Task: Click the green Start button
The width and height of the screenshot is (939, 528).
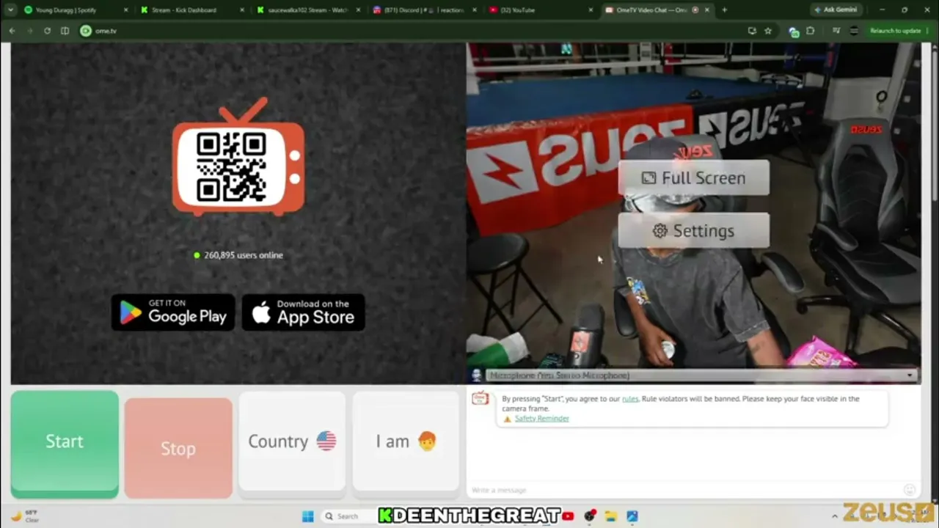Action: pyautogui.click(x=65, y=444)
